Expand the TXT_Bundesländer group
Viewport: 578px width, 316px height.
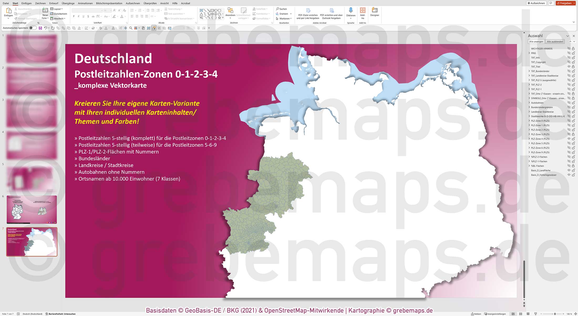click(529, 71)
